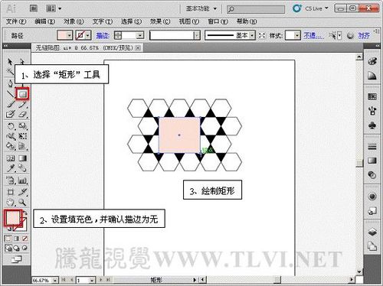Open the Layers panel icon
The width and height of the screenshot is (383, 286).
click(x=372, y=232)
